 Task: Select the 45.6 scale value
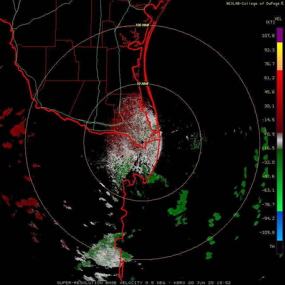coord(269,92)
